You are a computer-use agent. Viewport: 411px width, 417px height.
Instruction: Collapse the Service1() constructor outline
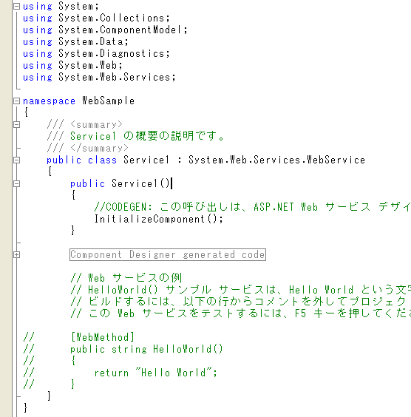[16, 184]
